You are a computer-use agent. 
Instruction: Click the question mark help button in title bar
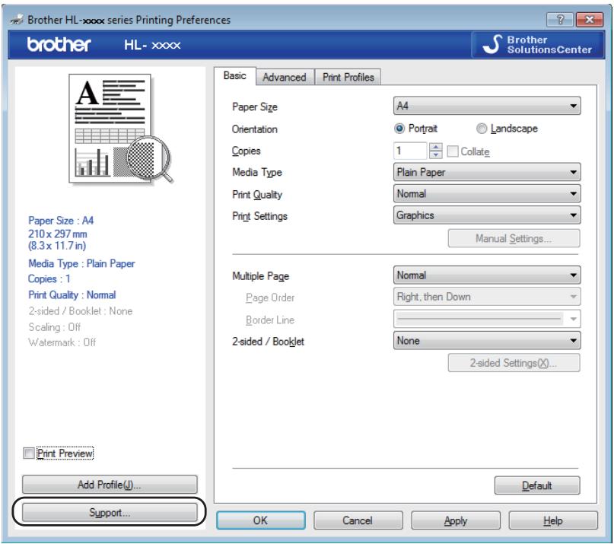click(560, 19)
